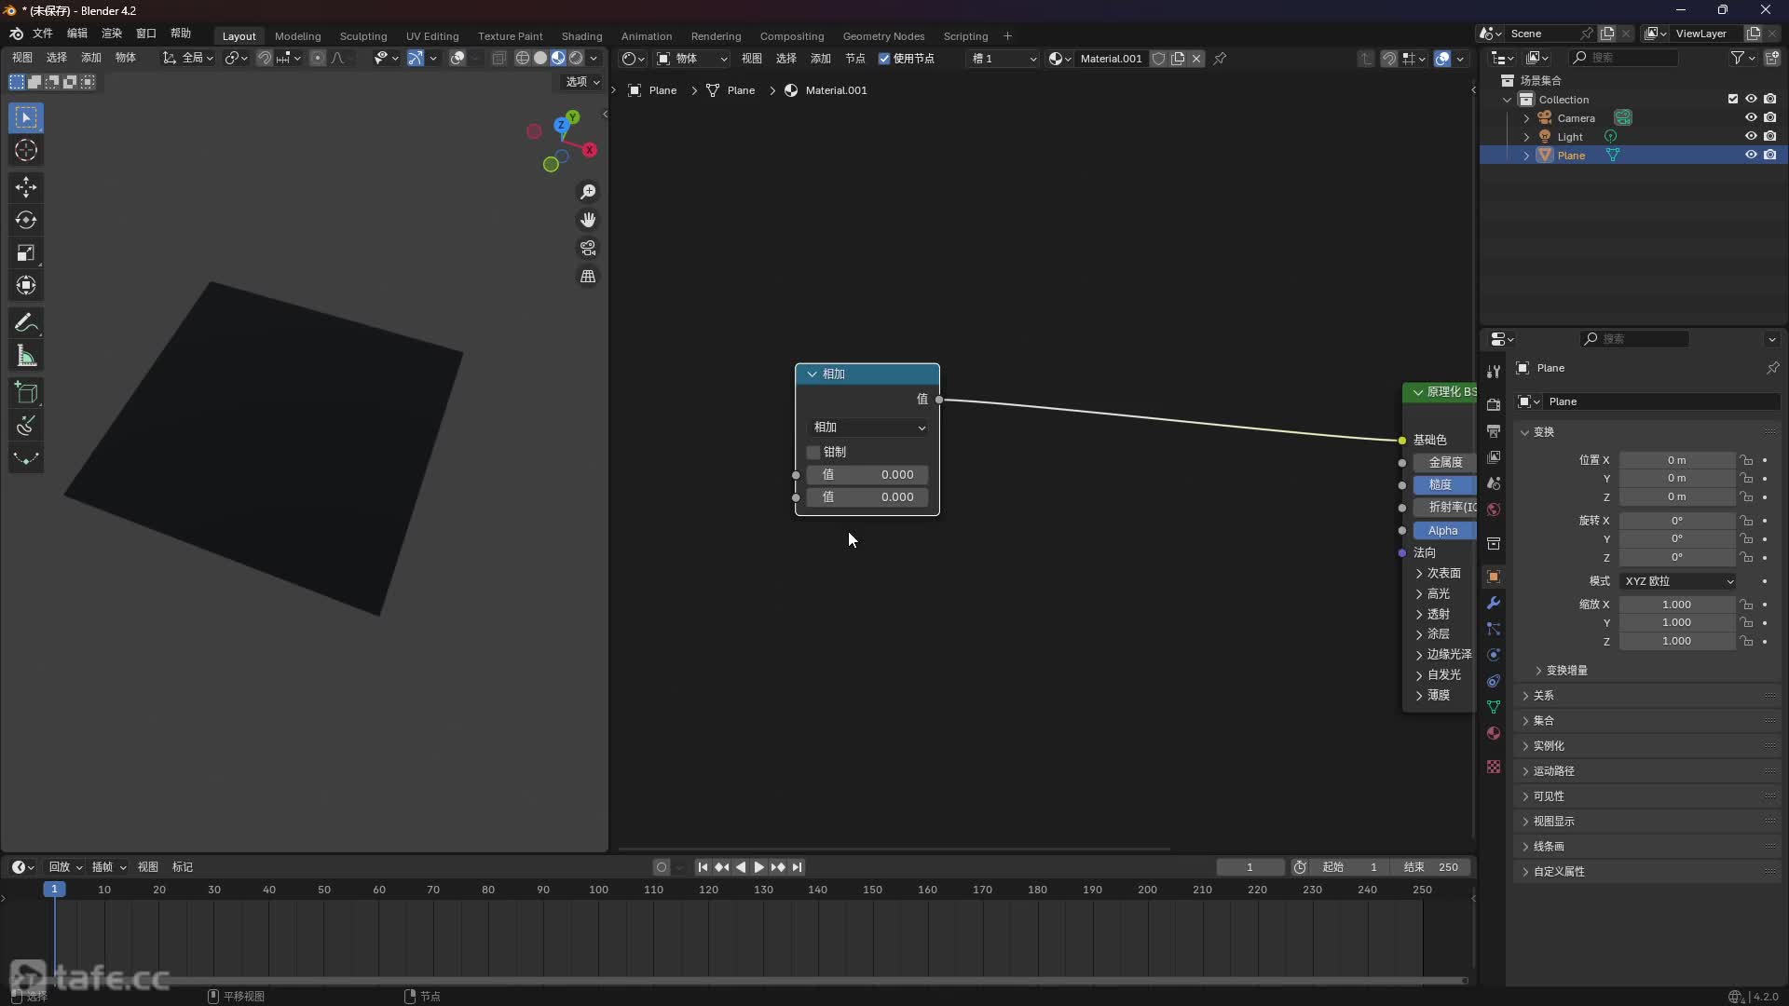Open the 节点 menu in node editor
1789x1006 pixels.
[854, 59]
